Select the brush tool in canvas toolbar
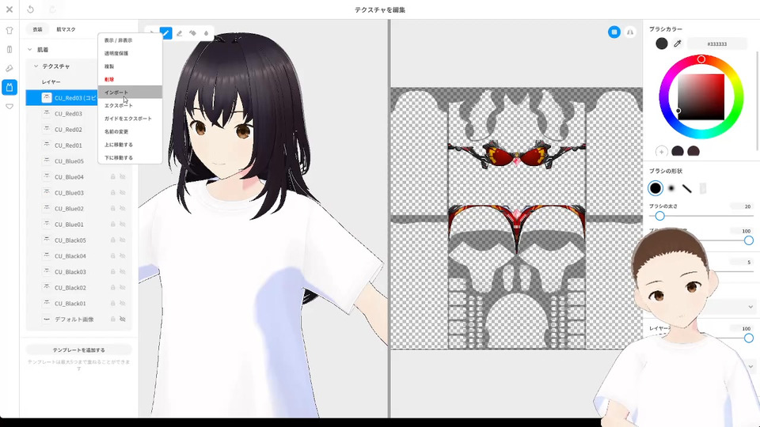The image size is (760, 427). [165, 33]
